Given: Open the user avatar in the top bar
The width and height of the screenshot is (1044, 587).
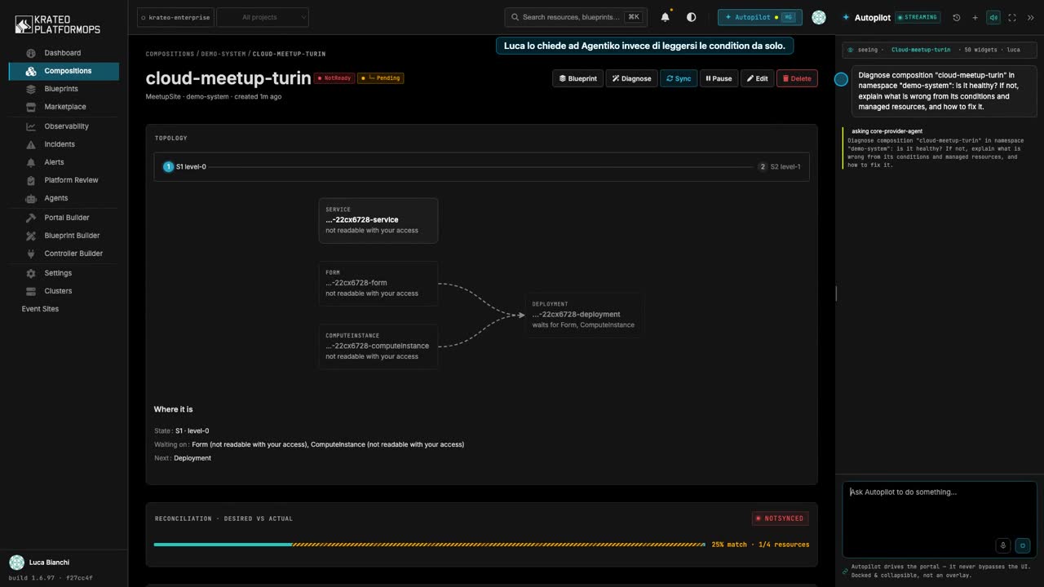Looking at the screenshot, I should pos(819,17).
